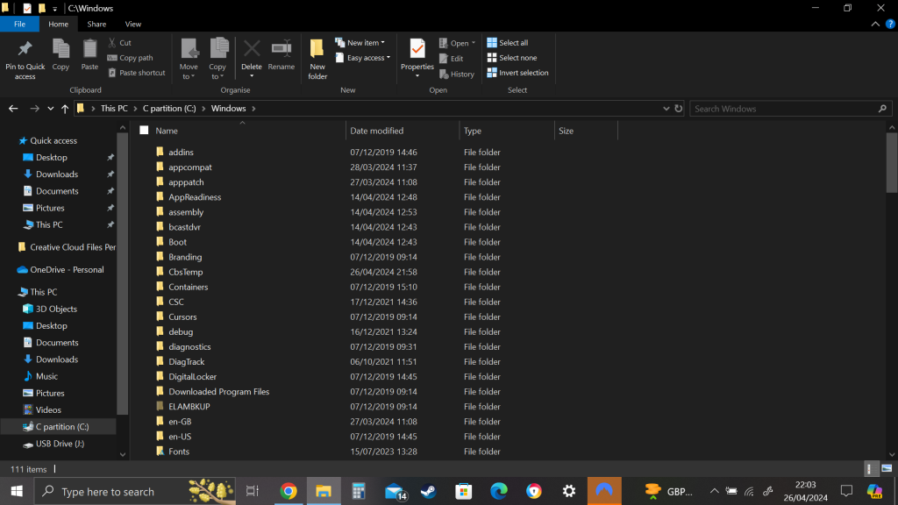Open Google Chrome from the taskbar
Image resolution: width=898 pixels, height=505 pixels.
289,491
